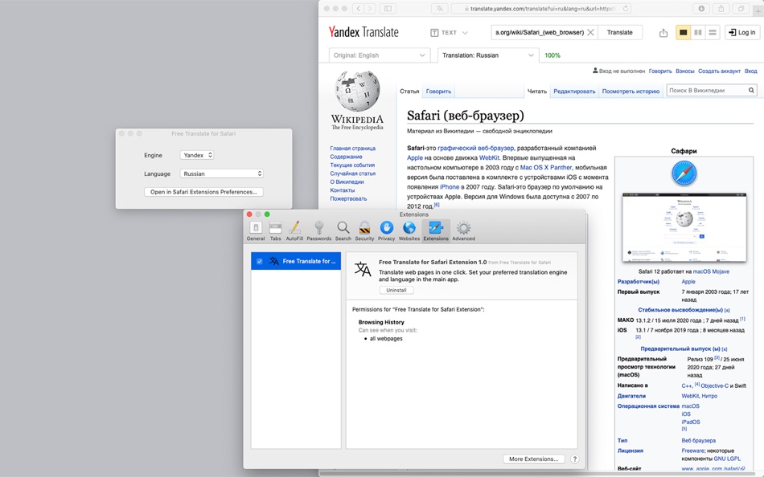Click Open in Safari Extensions Preferences button
Image resolution: width=764 pixels, height=477 pixels.
203,192
